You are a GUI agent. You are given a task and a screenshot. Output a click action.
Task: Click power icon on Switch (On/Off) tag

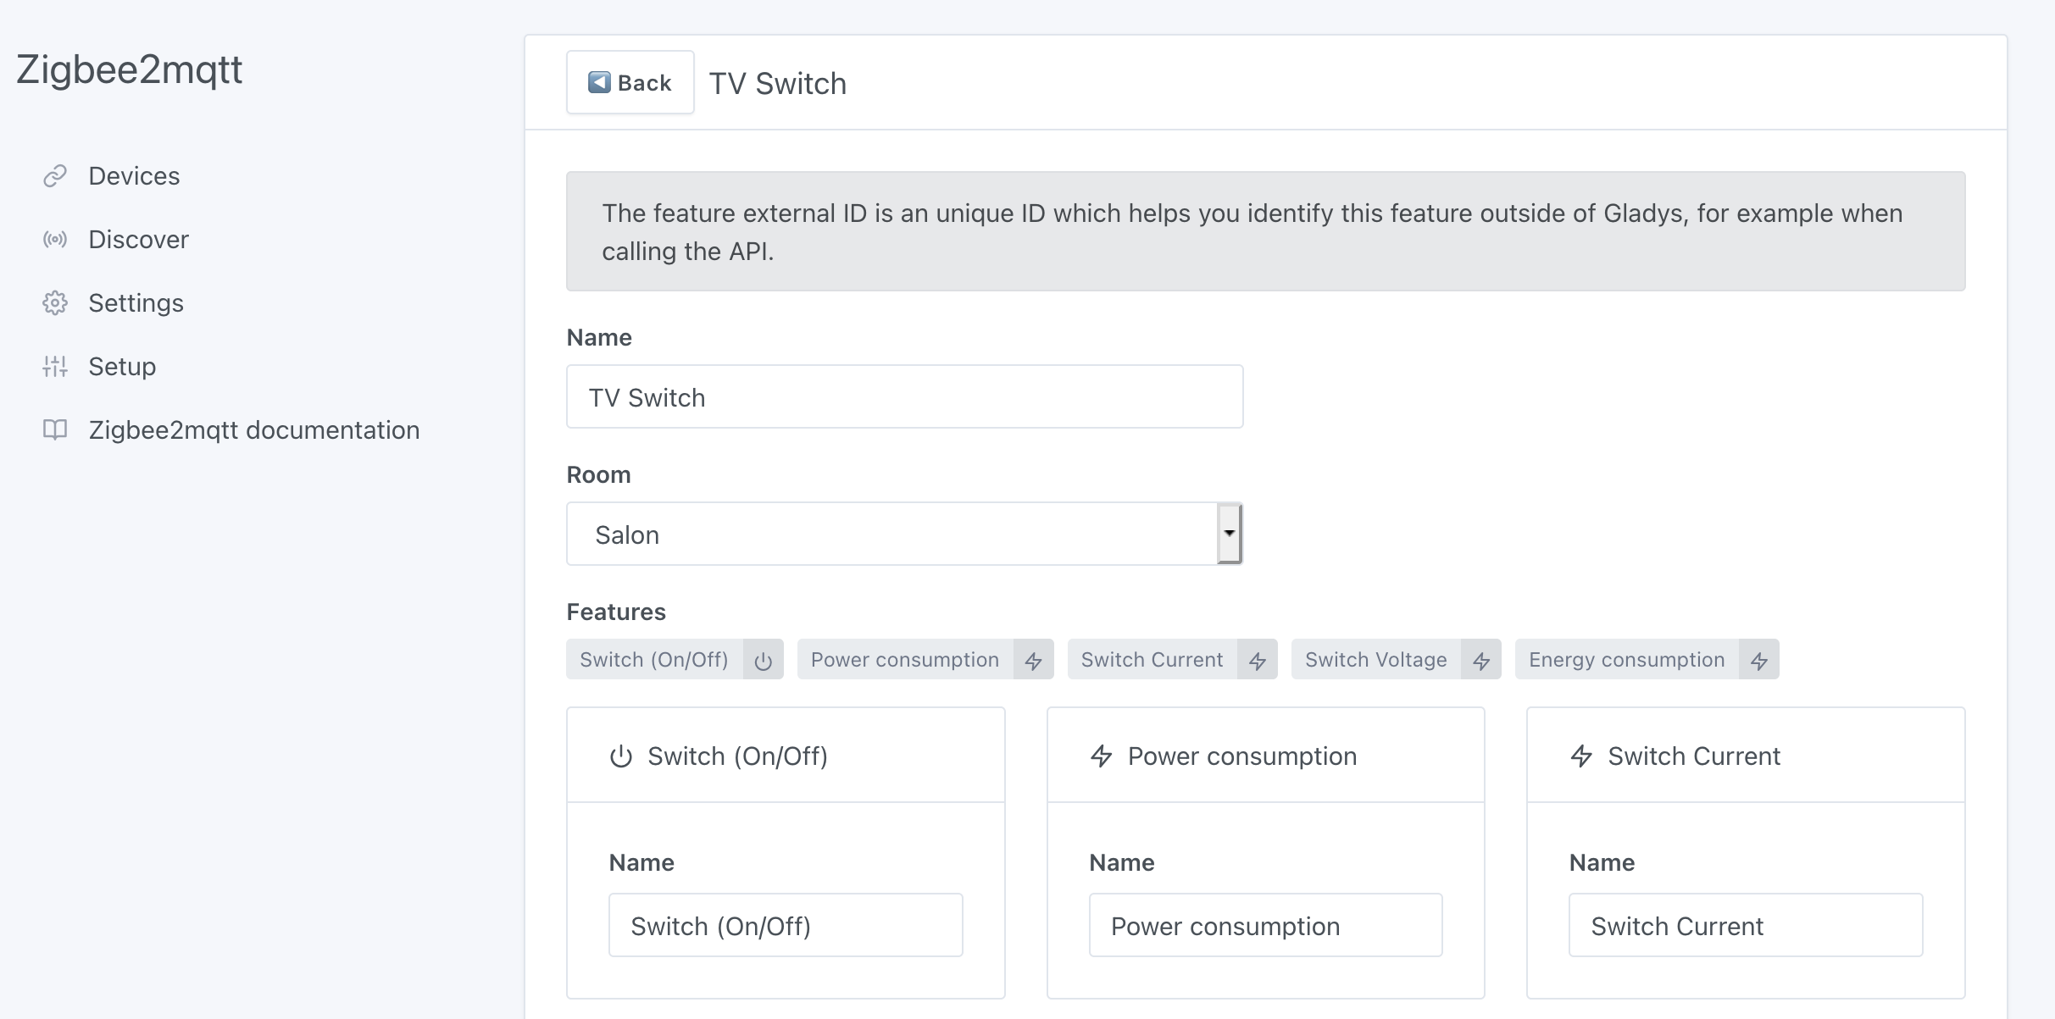[763, 661]
